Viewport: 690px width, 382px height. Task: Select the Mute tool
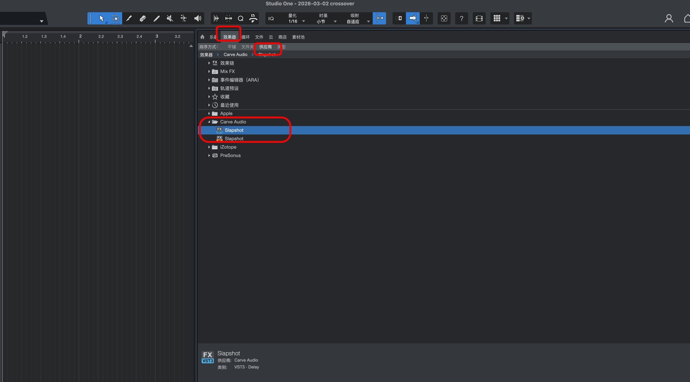coord(170,18)
